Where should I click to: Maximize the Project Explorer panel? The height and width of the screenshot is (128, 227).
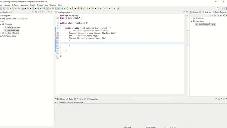52,12
